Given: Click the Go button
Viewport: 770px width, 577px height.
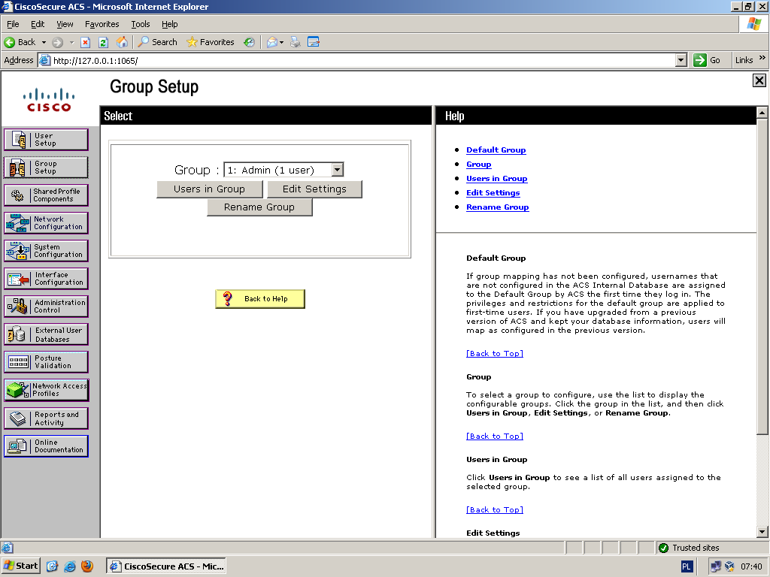Looking at the screenshot, I should (x=707, y=60).
